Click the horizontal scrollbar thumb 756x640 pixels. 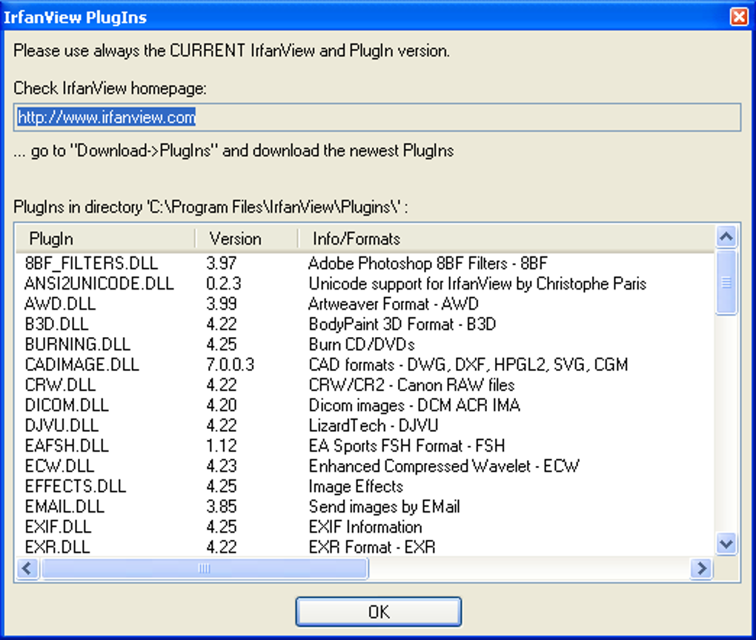click(x=205, y=569)
